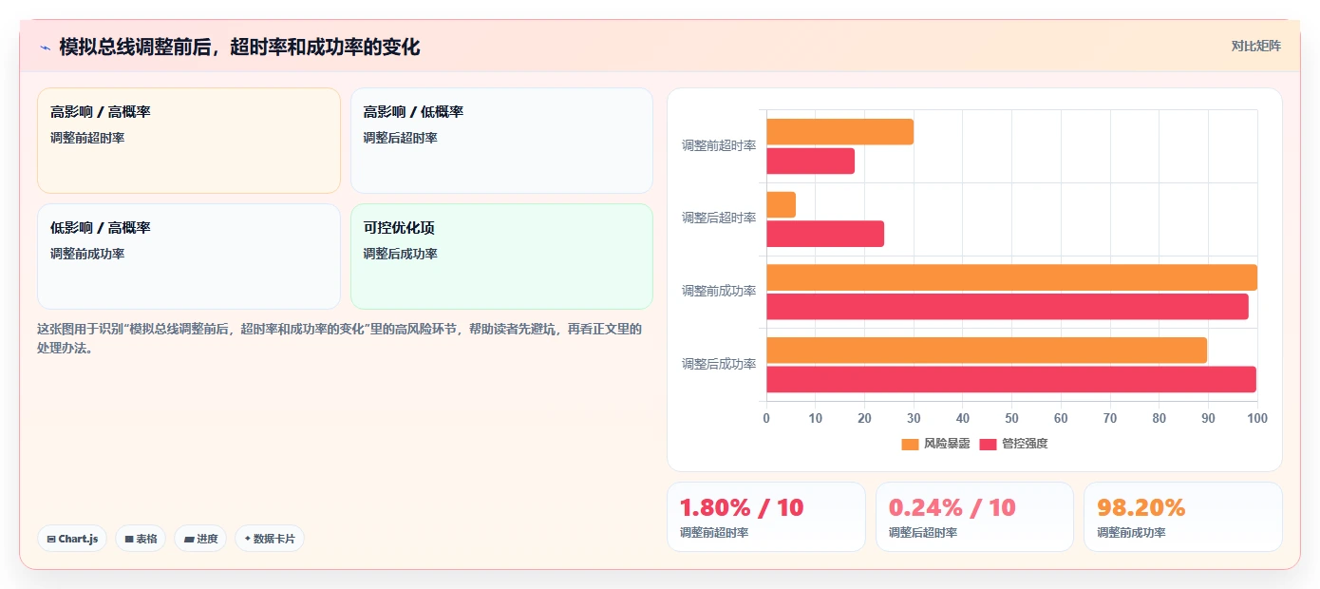Click orange bar for 调整后成功率
The height and width of the screenshot is (589, 1320).
987,351
